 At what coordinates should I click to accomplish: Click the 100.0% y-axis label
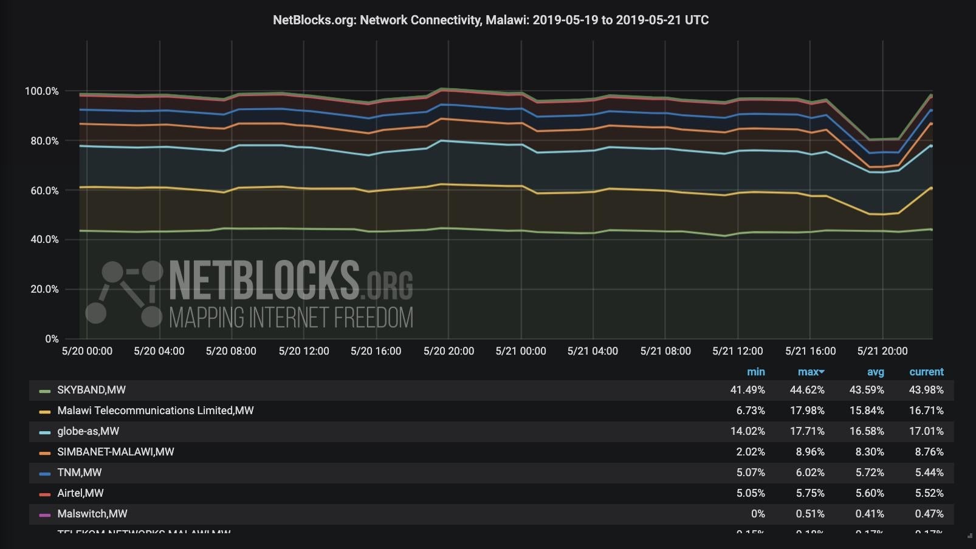tap(41, 91)
